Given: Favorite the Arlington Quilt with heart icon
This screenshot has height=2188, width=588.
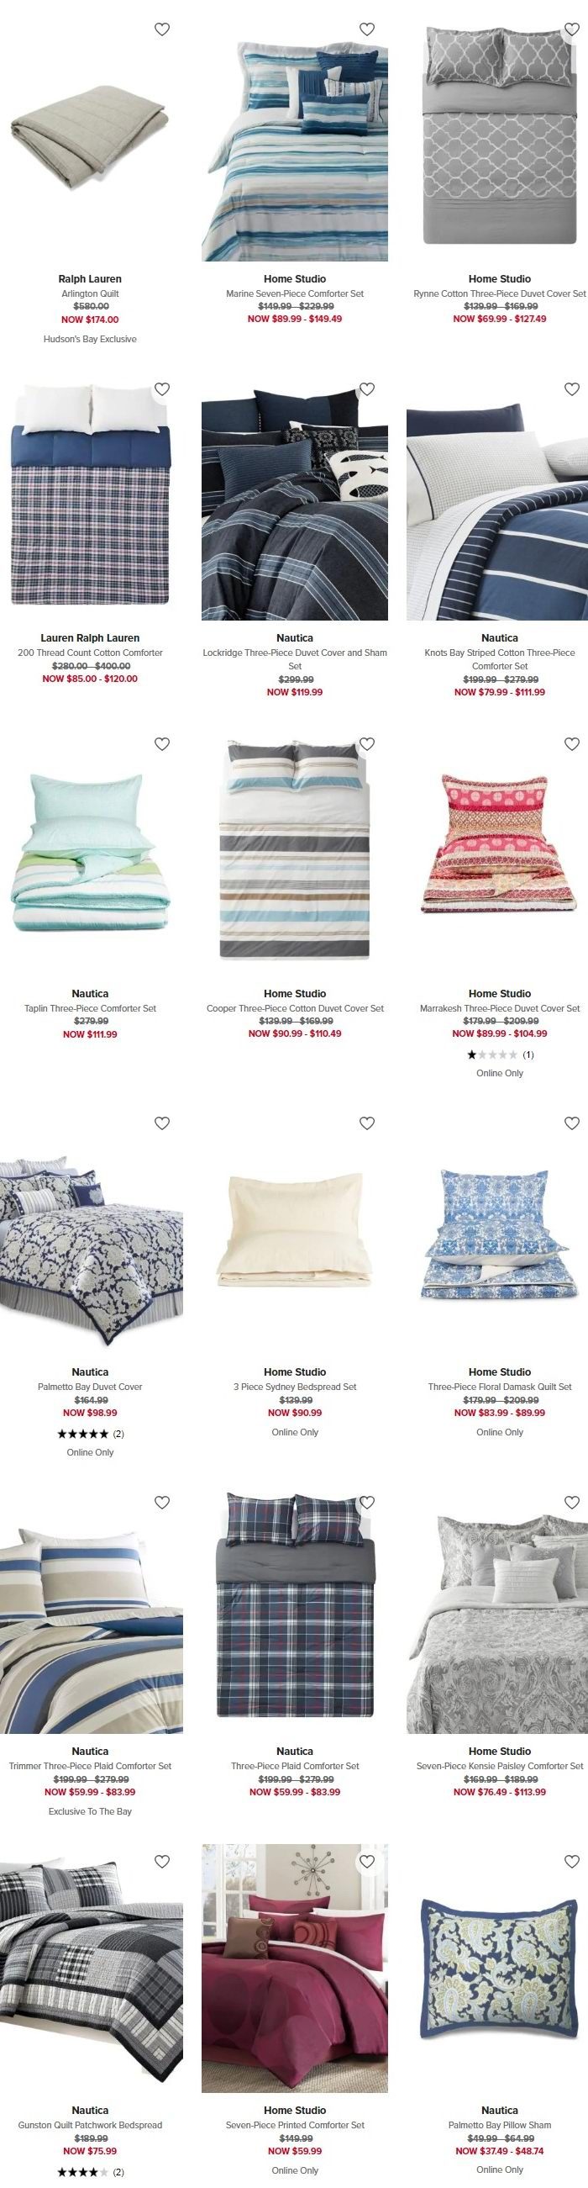Looking at the screenshot, I should (x=162, y=29).
